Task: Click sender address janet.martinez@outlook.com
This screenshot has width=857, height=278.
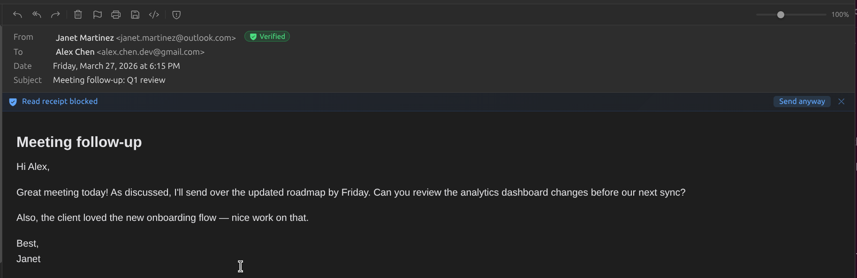Action: pyautogui.click(x=176, y=38)
